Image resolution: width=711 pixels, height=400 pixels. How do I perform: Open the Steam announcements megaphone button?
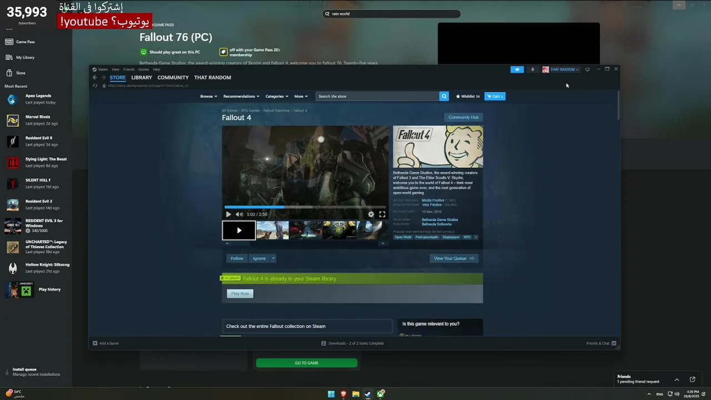(517, 69)
